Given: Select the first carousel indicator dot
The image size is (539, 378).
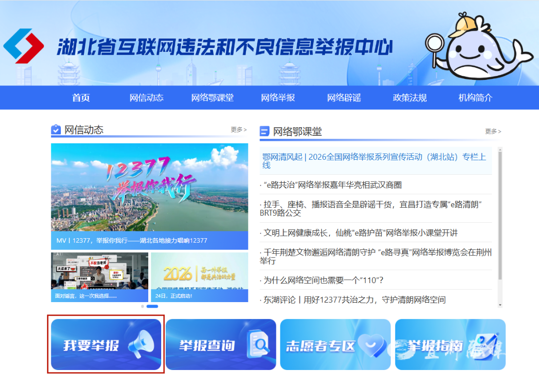Looking at the screenshot, I should pyautogui.click(x=142, y=306).
